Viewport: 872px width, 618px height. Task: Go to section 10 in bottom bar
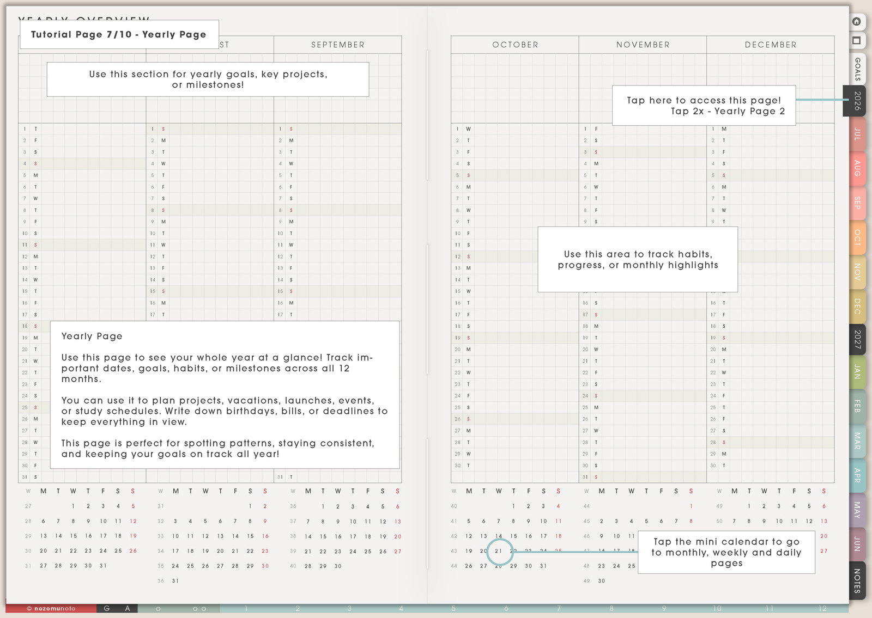coord(717,608)
